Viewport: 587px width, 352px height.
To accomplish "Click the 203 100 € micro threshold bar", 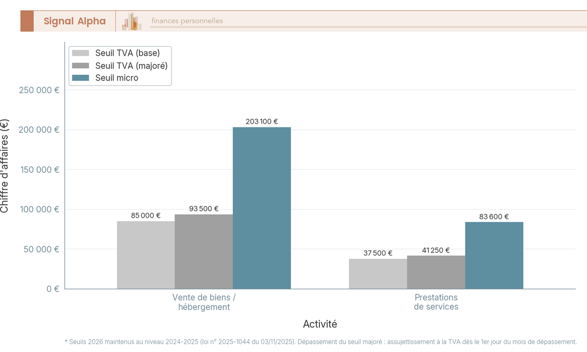I will coord(262,208).
